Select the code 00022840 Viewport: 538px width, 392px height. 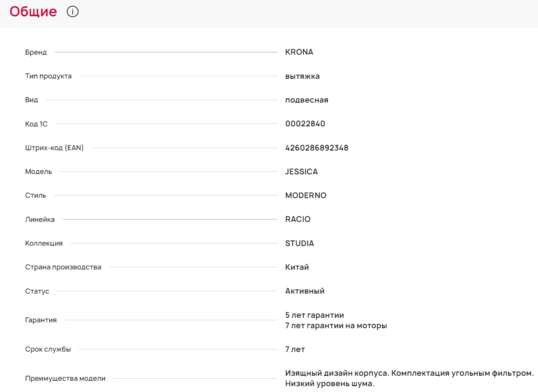pos(305,124)
